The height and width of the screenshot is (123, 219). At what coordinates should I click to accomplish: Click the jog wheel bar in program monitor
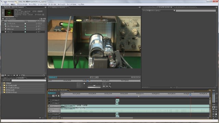pyautogui.click(x=94, y=87)
